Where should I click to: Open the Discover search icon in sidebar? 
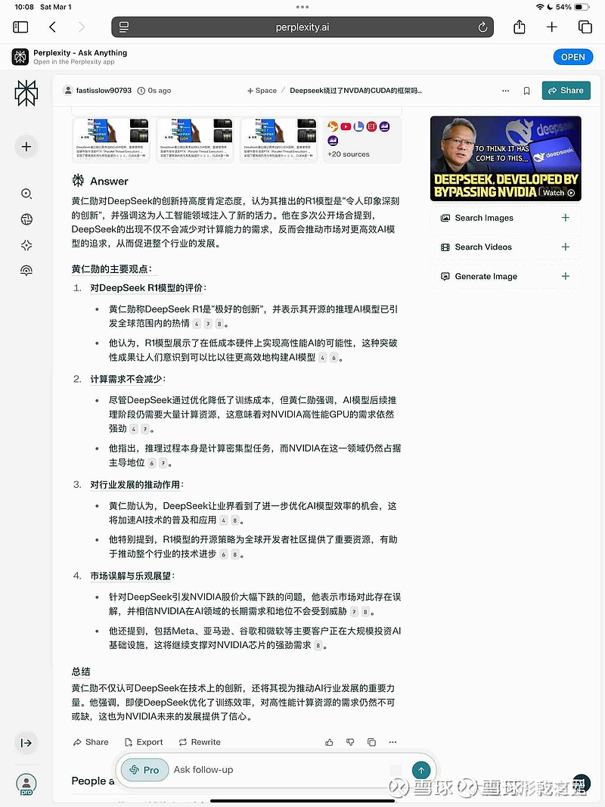[x=26, y=194]
